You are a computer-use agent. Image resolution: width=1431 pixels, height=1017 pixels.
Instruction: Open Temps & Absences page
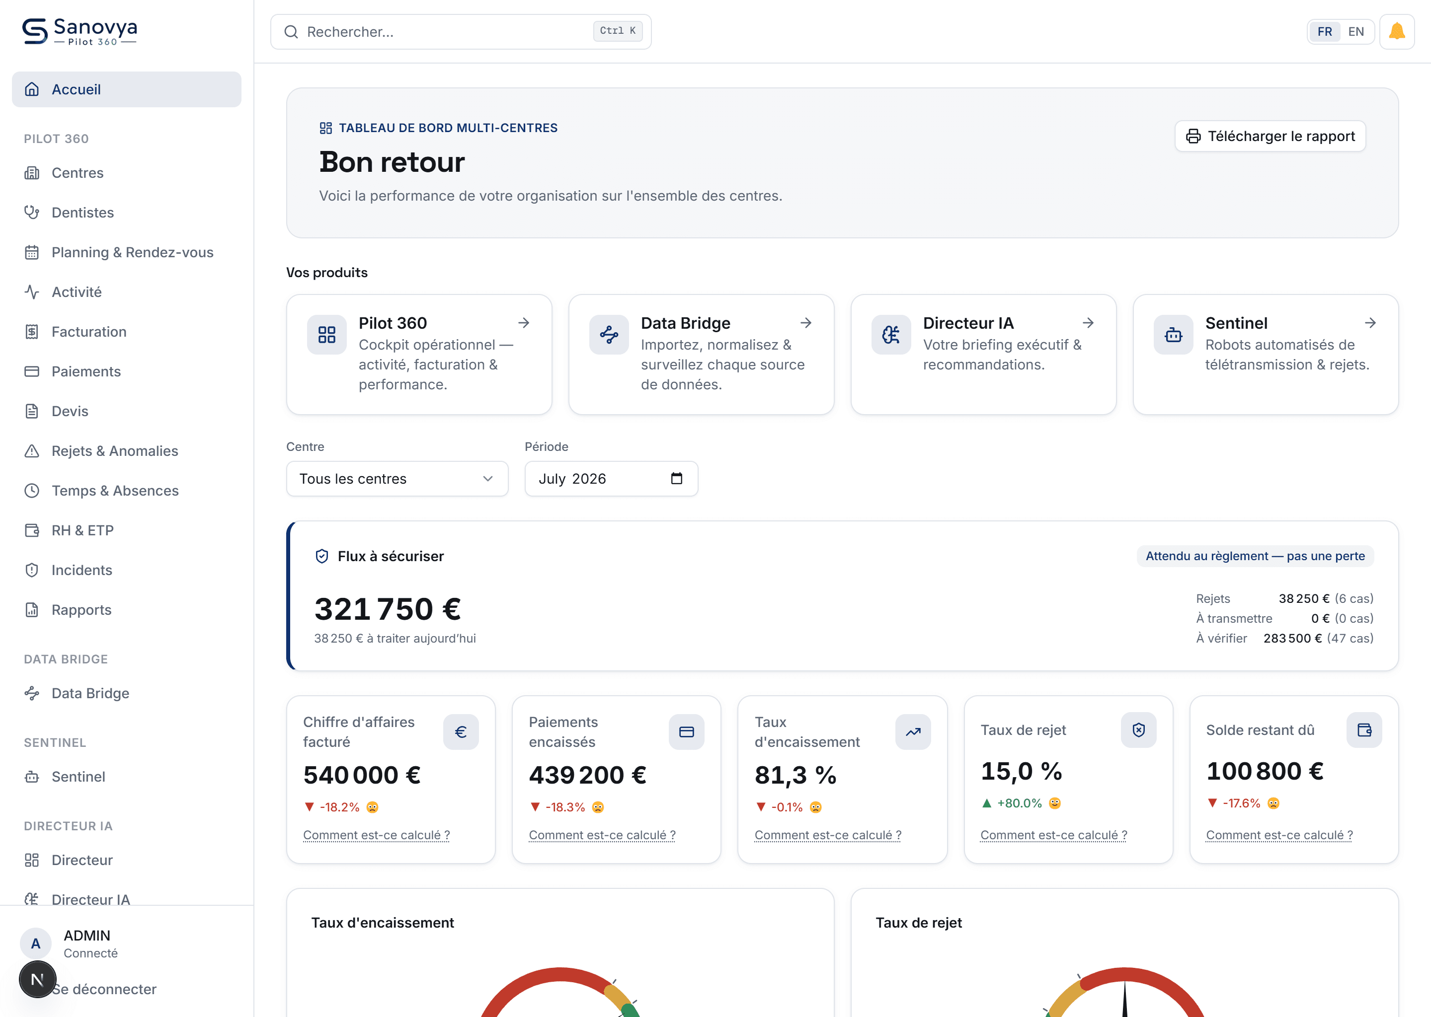click(127, 490)
